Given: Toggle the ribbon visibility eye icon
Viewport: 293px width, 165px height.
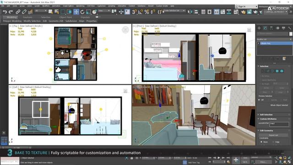Looking at the screenshot, I should [97, 17].
